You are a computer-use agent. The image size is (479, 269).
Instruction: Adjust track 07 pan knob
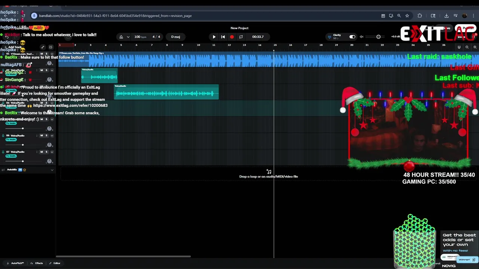click(x=49, y=161)
